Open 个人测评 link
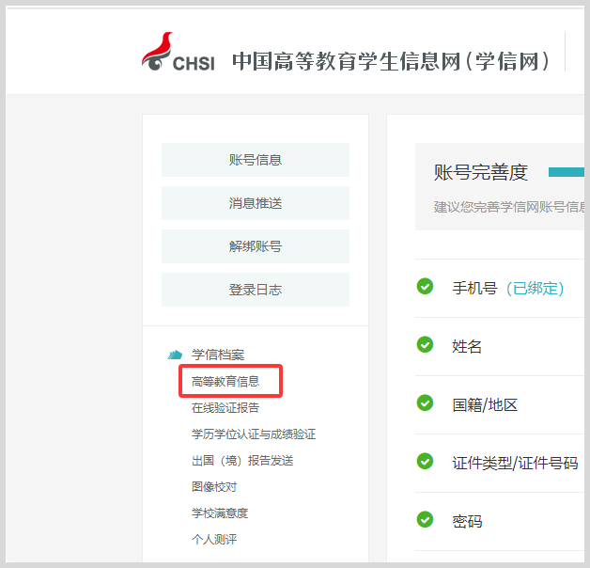590x568 pixels. [214, 540]
